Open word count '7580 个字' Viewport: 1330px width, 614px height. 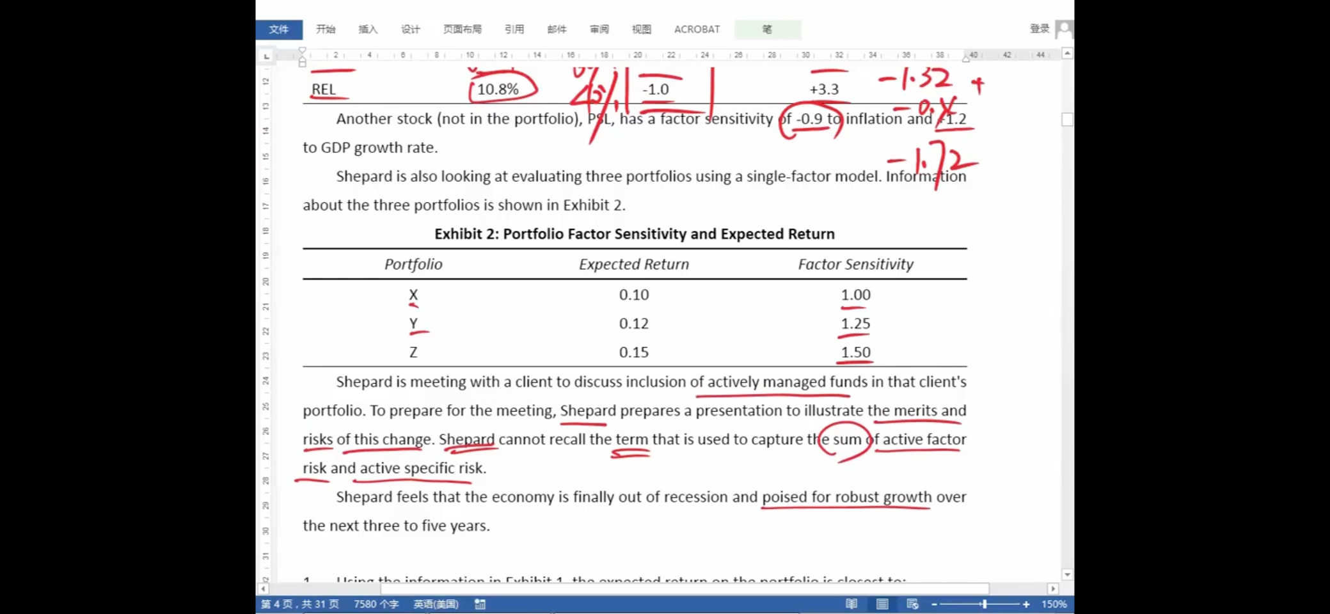tap(376, 604)
